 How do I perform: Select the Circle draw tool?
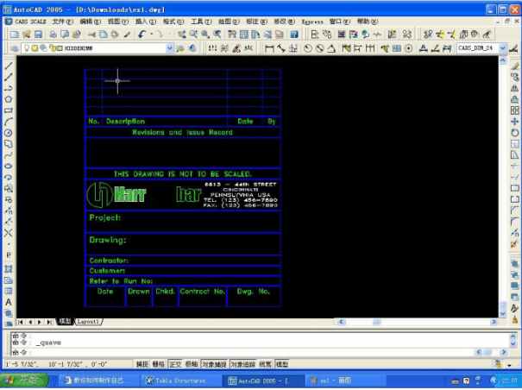(x=9, y=133)
